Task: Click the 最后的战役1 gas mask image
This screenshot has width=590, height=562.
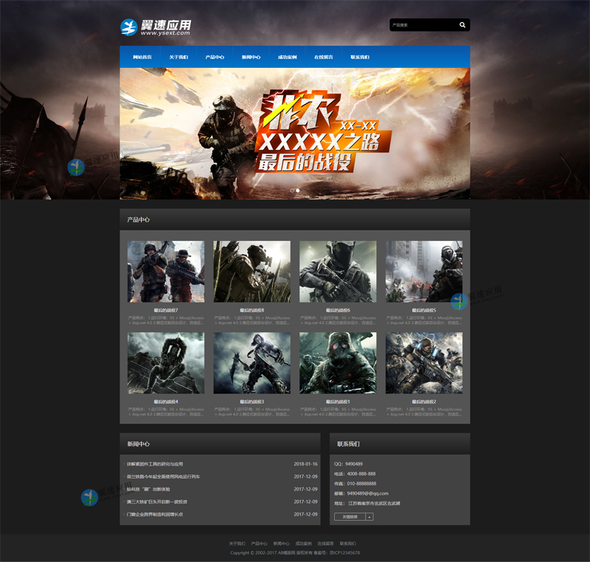Action: 338,362
